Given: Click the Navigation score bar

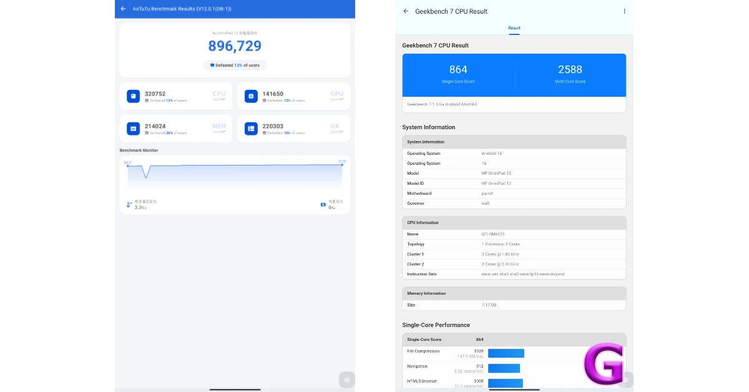Looking at the screenshot, I should [x=504, y=368].
